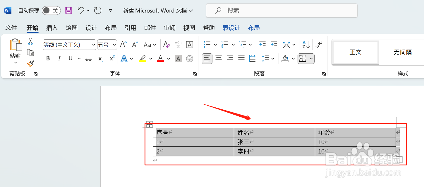This screenshot has width=424, height=187.
Task: Open the 插入 ribbon tab
Action: click(52, 28)
